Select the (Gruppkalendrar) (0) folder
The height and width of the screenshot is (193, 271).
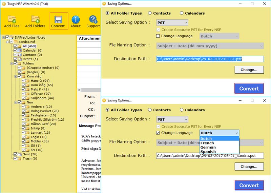point(43,68)
